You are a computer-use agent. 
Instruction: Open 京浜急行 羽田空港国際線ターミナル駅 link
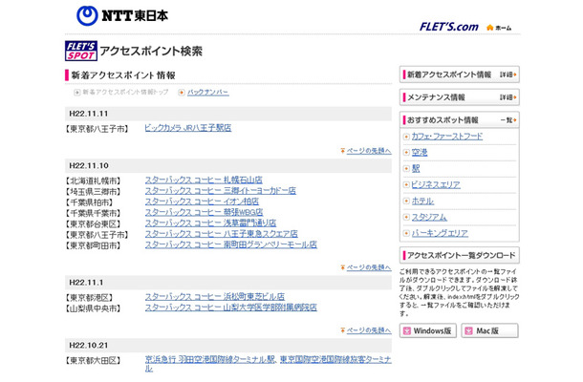(209, 359)
